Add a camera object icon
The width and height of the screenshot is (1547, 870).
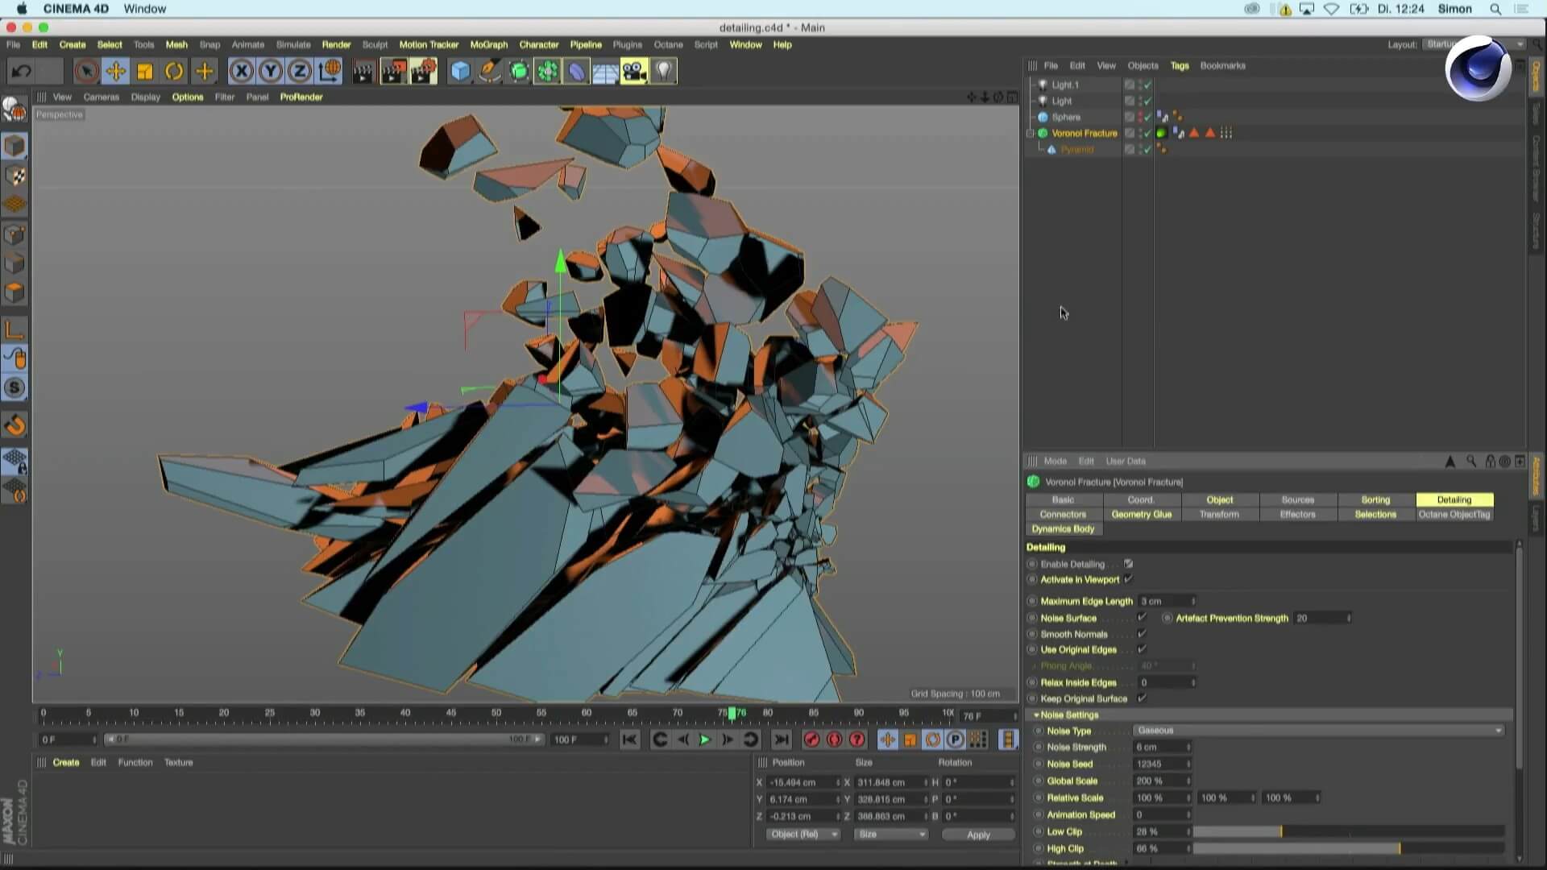[634, 72]
